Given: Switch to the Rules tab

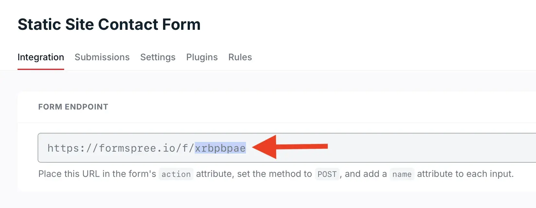Looking at the screenshot, I should [239, 57].
